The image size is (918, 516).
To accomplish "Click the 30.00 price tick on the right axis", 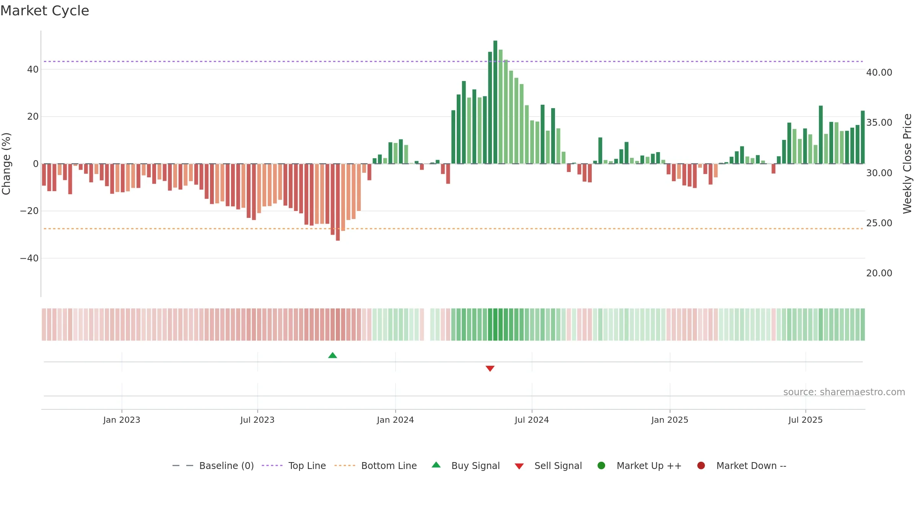I will [x=879, y=173].
